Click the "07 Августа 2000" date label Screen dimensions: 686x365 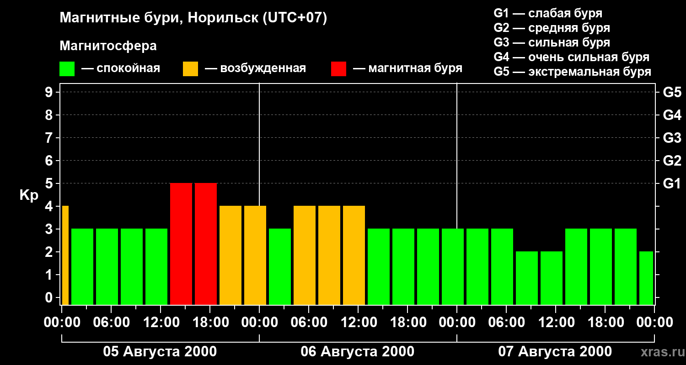[x=555, y=352]
